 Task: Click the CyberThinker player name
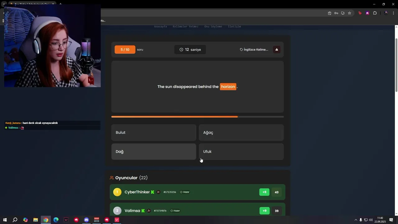137,192
